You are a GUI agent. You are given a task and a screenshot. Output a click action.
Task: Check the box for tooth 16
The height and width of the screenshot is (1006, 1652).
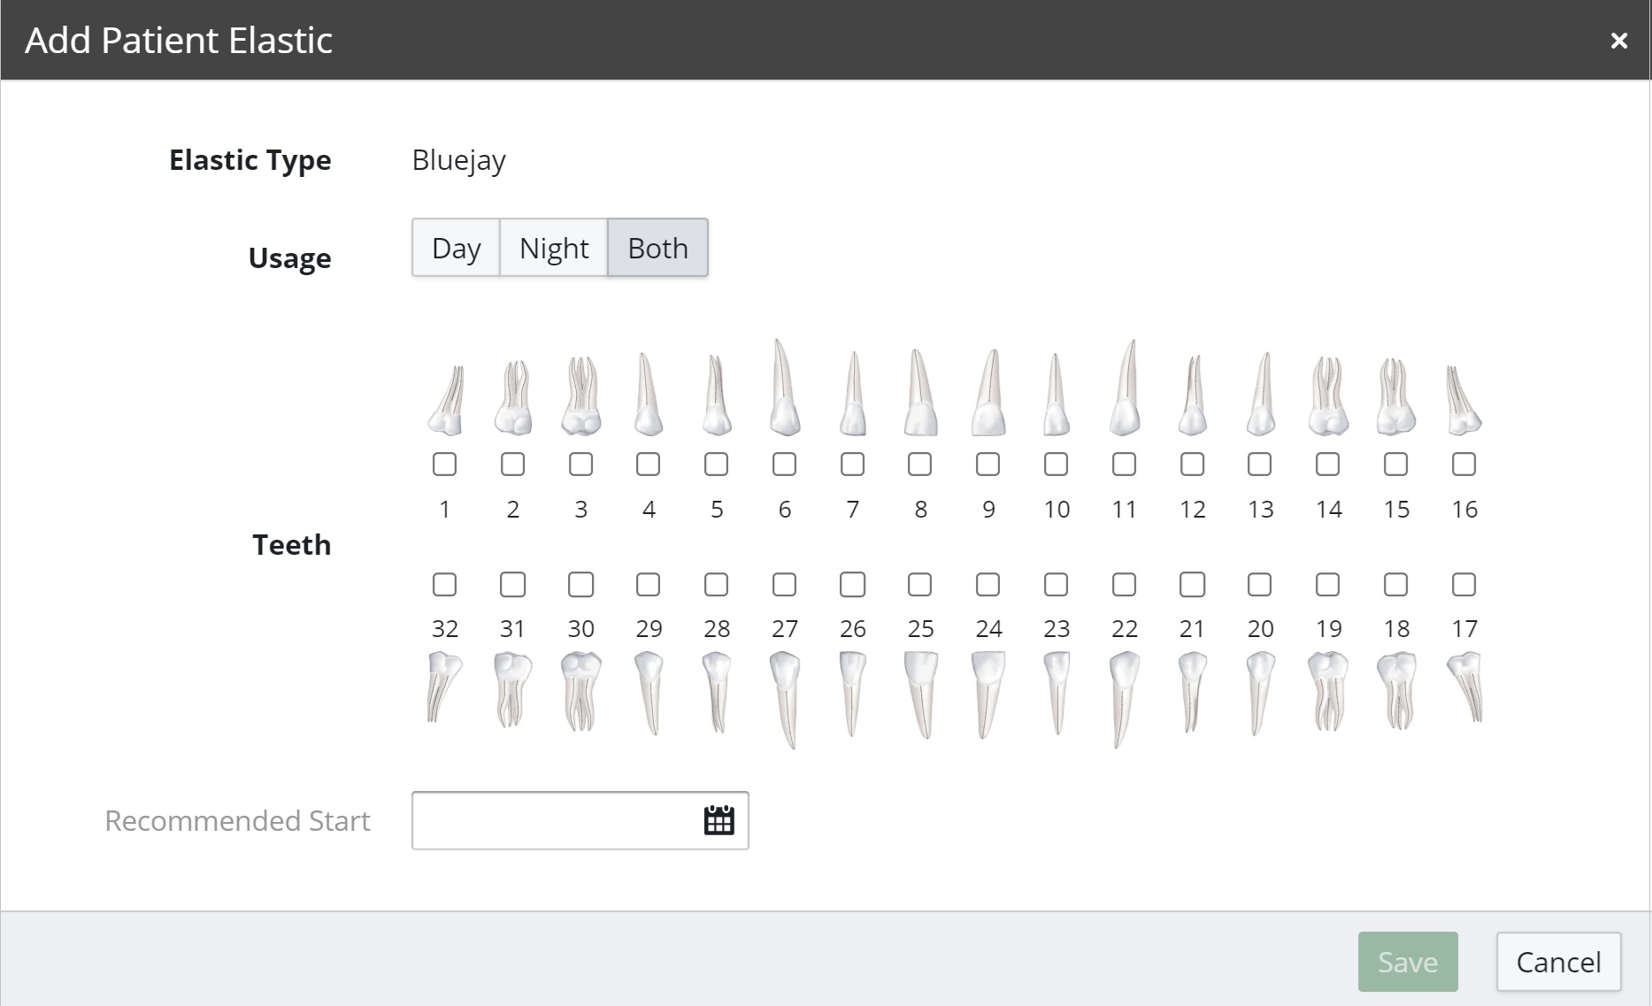[x=1464, y=464]
